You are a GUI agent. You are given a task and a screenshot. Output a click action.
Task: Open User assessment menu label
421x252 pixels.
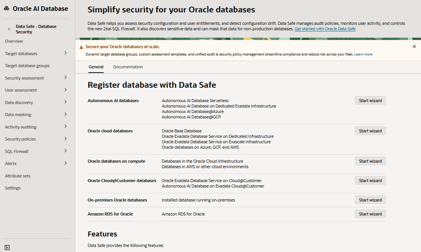click(21, 90)
